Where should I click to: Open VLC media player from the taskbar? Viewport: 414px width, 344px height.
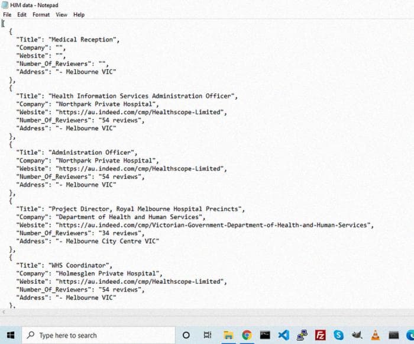375,335
